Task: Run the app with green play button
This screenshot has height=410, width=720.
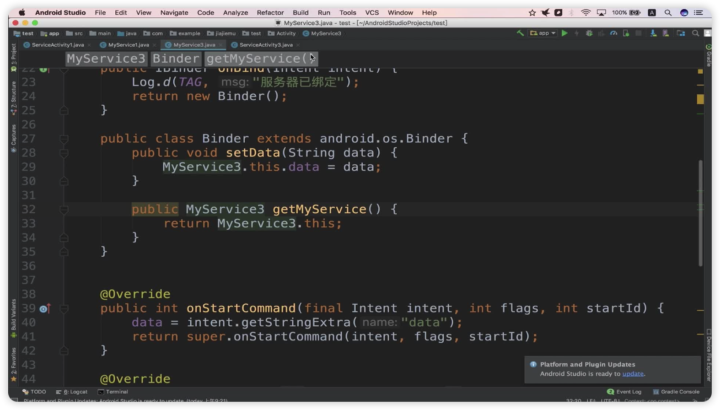Action: [564, 33]
